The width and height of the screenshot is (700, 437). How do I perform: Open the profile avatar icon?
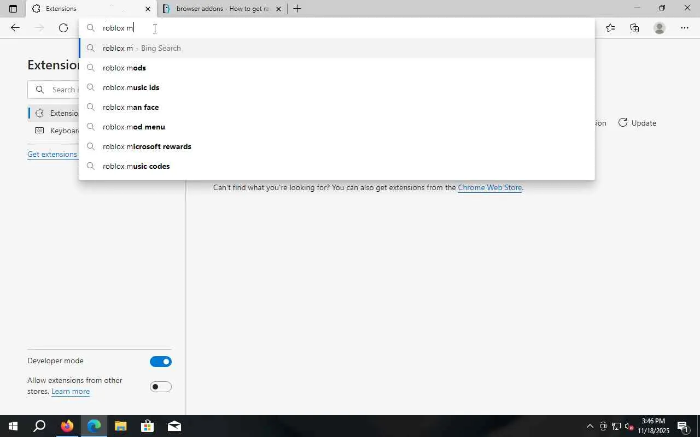660,28
